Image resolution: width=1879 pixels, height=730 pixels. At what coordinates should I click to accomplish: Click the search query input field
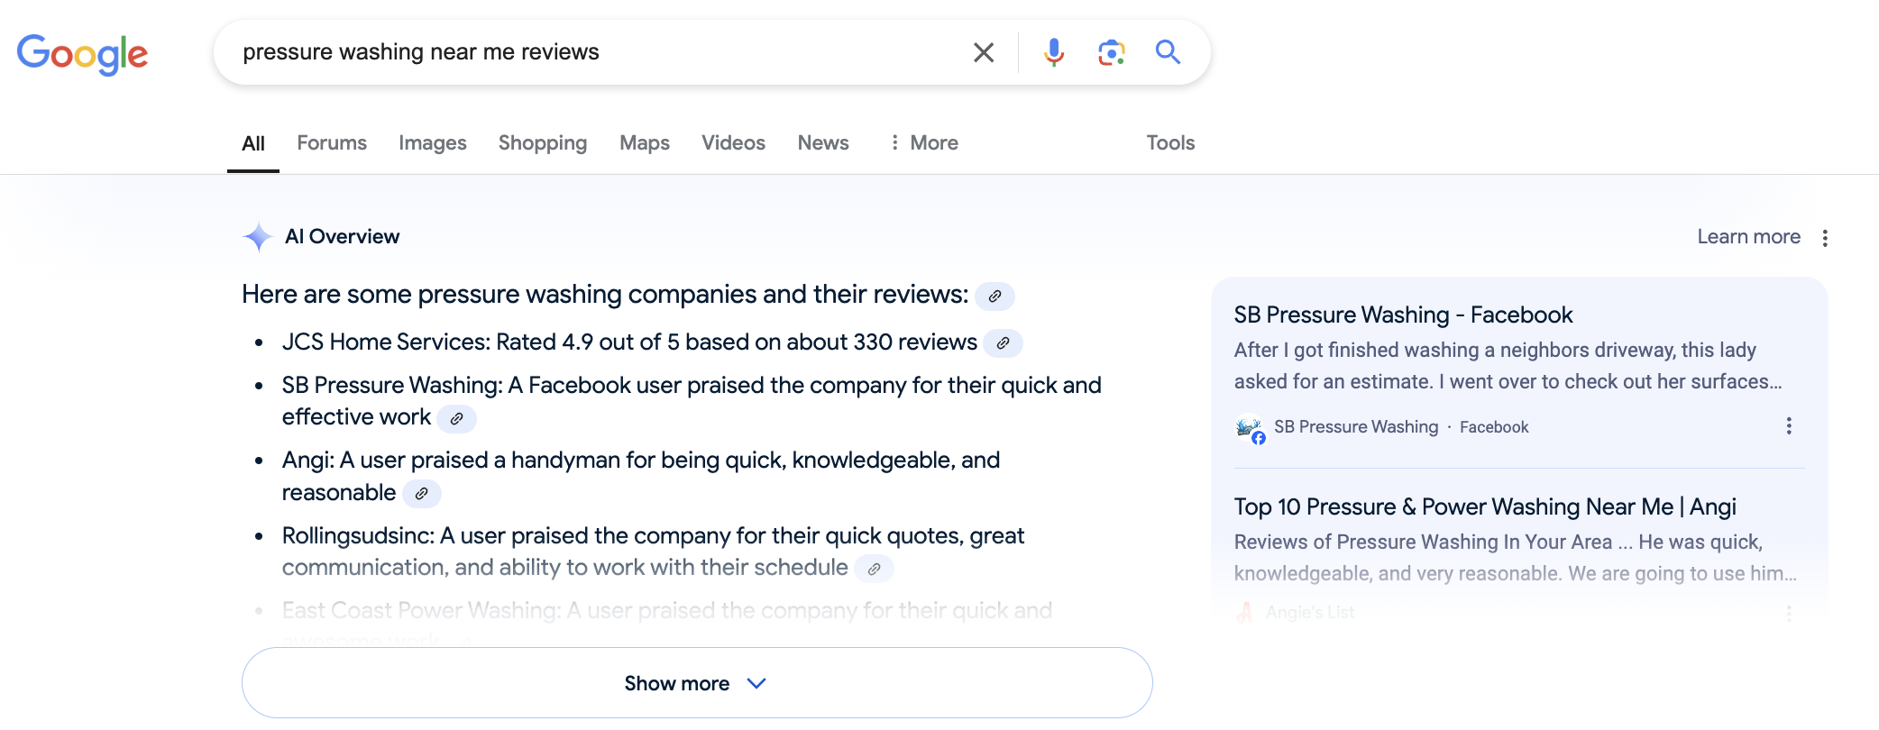pyautogui.click(x=595, y=52)
